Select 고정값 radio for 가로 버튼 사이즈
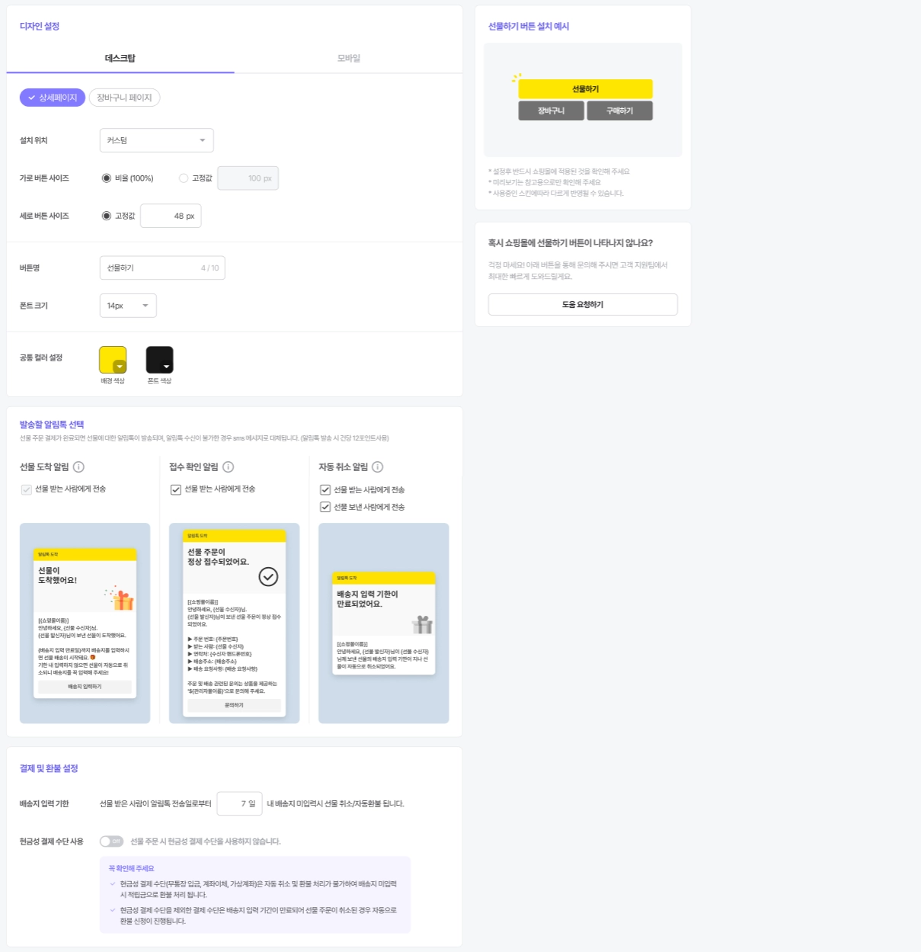The height and width of the screenshot is (952, 921). 184,178
